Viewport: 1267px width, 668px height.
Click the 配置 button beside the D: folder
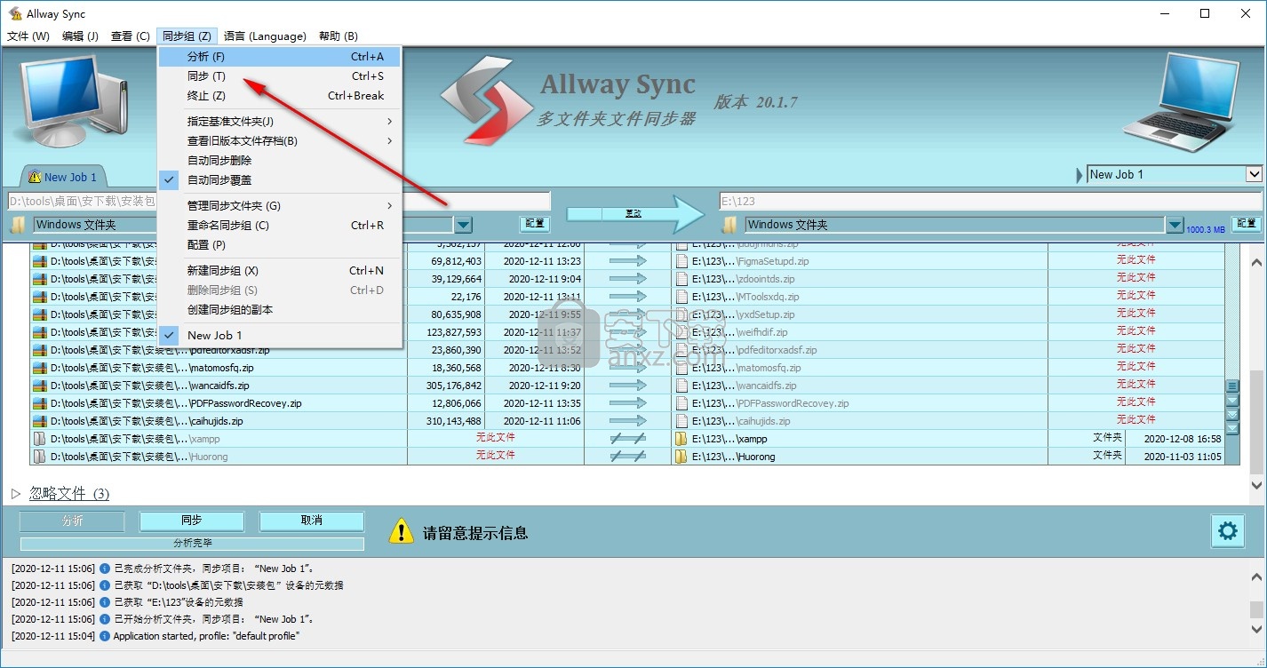(x=534, y=224)
